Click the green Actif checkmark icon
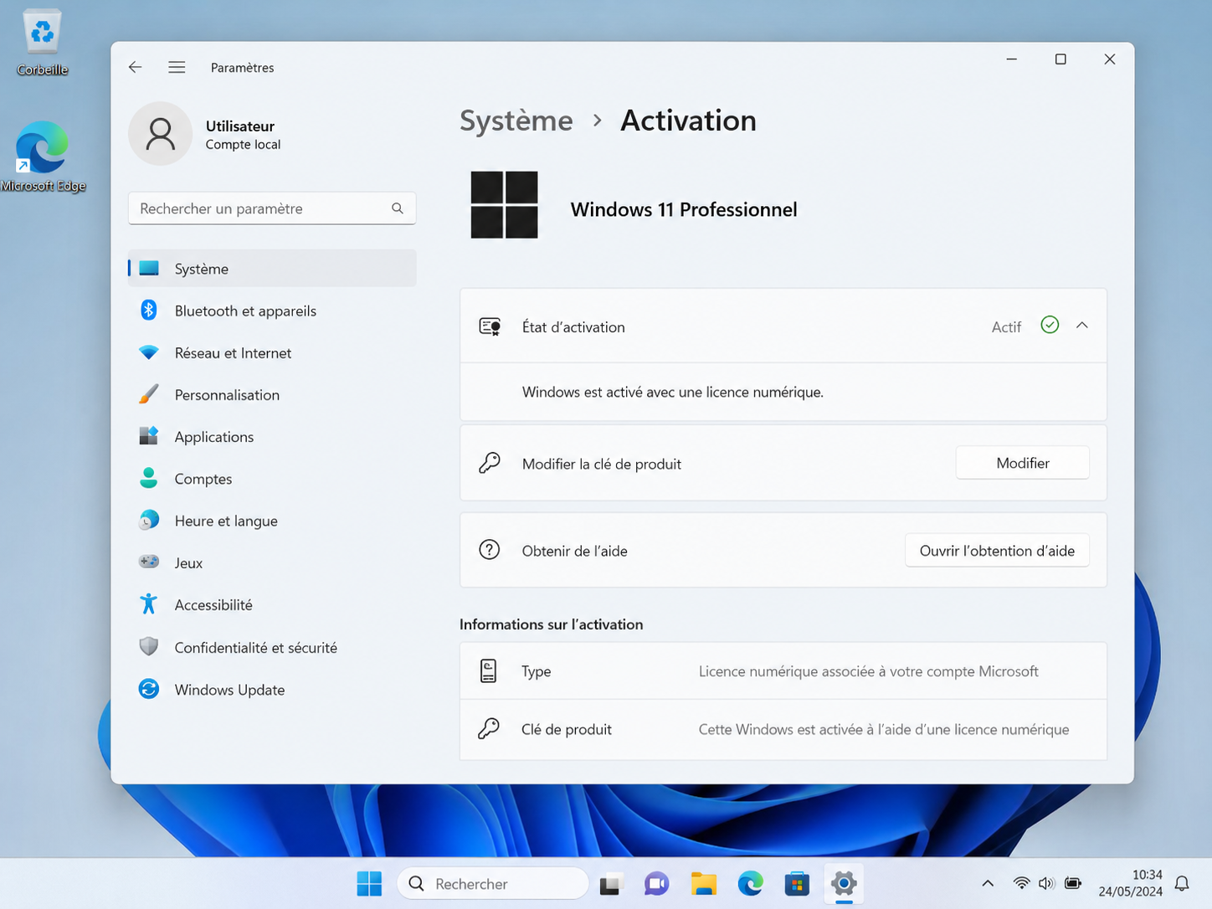1212x909 pixels. coord(1050,325)
